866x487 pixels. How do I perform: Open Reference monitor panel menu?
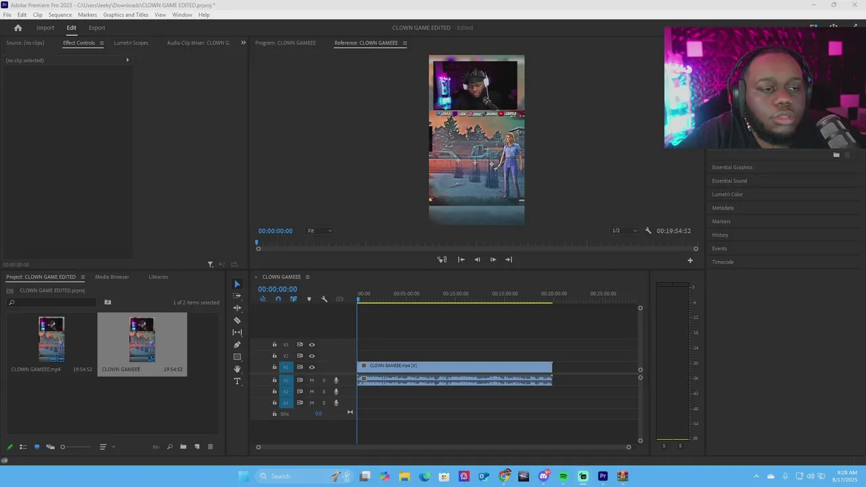(x=405, y=43)
